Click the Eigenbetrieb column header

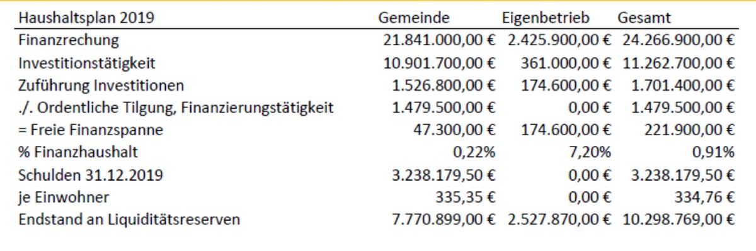click(539, 19)
